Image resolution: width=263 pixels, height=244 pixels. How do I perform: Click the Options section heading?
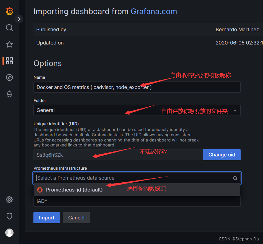(48, 64)
